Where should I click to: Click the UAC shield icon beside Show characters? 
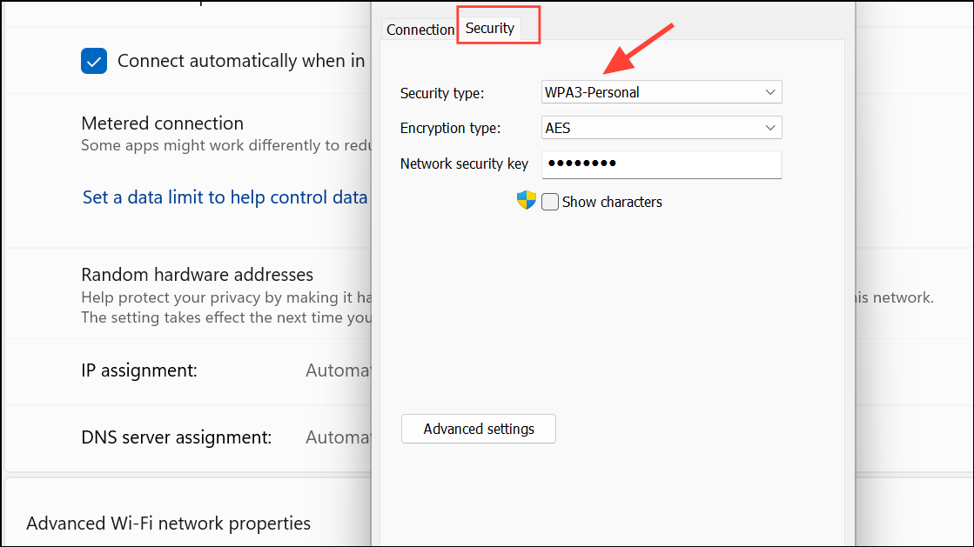click(526, 200)
